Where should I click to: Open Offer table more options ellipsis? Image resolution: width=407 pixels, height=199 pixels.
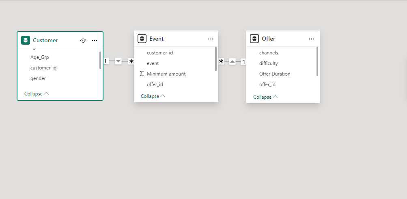point(312,39)
